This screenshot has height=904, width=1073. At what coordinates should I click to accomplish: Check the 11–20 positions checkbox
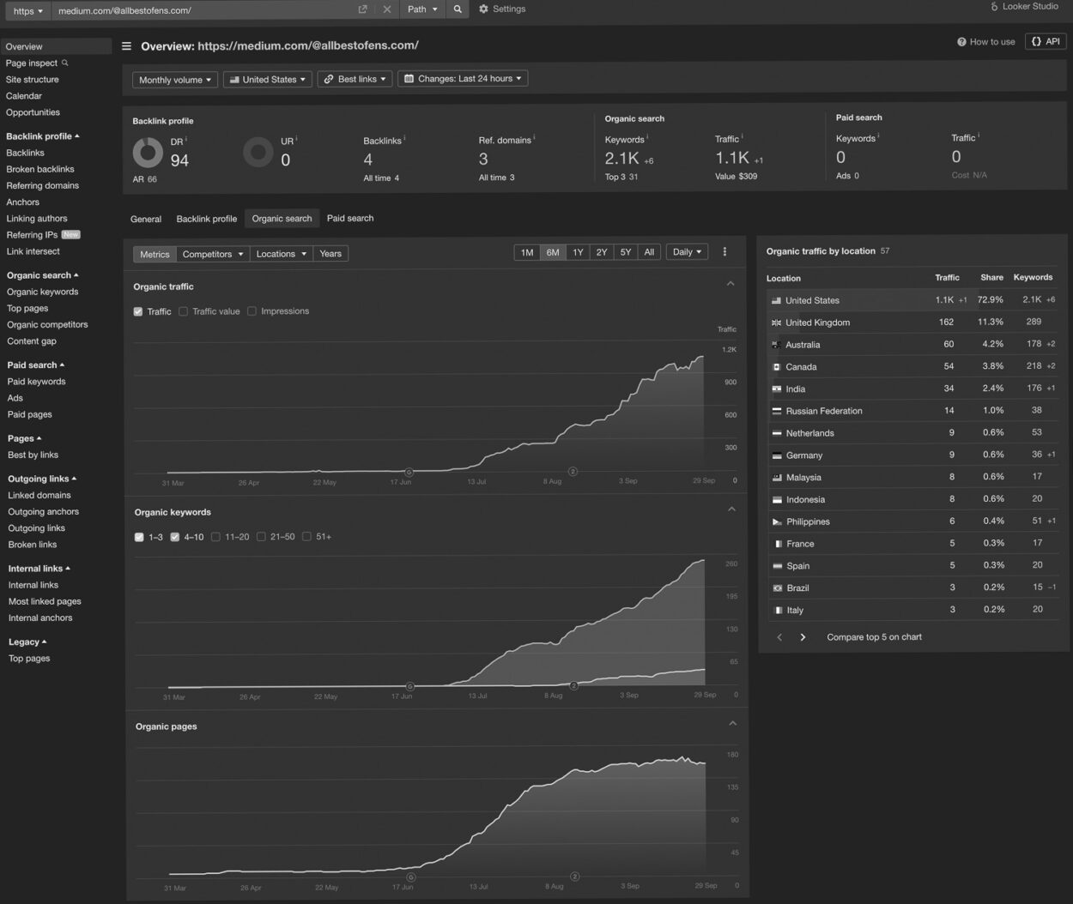pos(215,537)
